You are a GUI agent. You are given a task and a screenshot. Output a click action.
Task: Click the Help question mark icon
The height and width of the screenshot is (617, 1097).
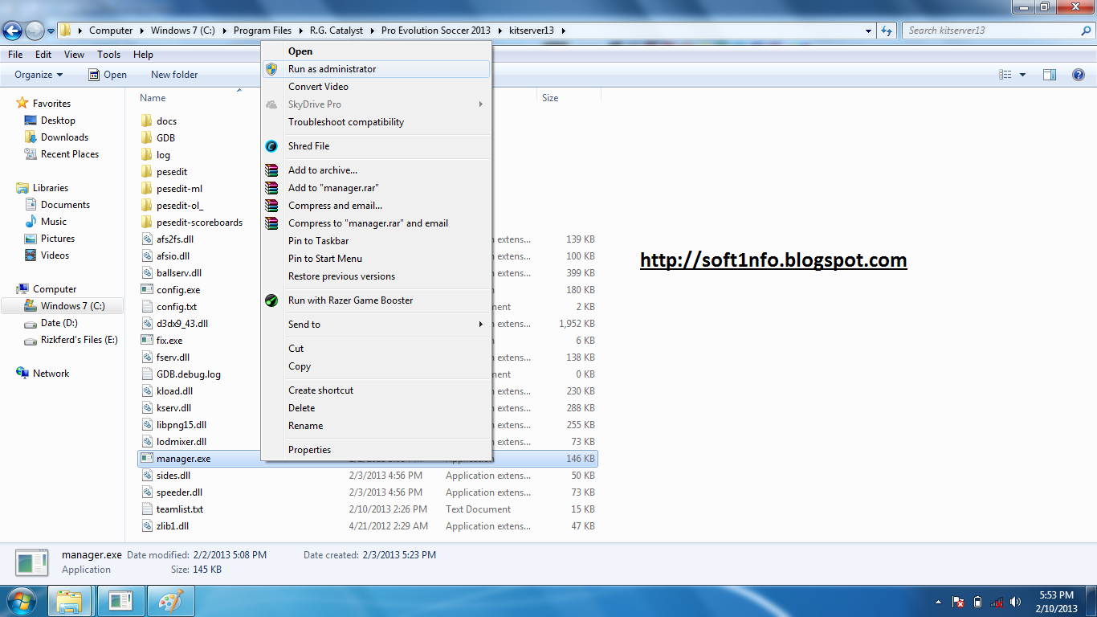pos(1079,75)
